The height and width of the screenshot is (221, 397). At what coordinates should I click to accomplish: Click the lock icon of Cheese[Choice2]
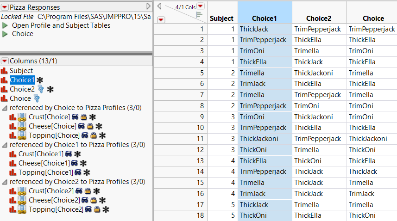point(94,200)
